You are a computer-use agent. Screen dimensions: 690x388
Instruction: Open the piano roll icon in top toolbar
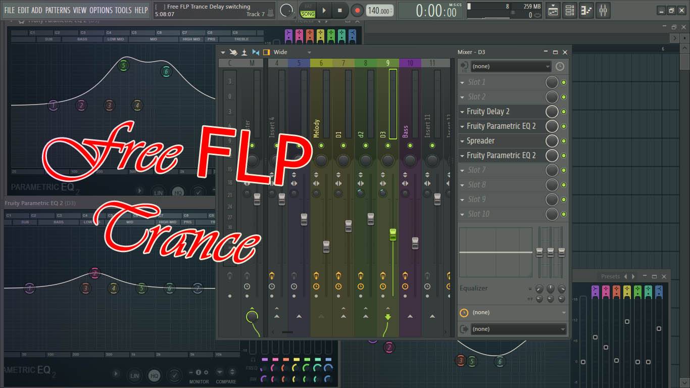(x=586, y=10)
